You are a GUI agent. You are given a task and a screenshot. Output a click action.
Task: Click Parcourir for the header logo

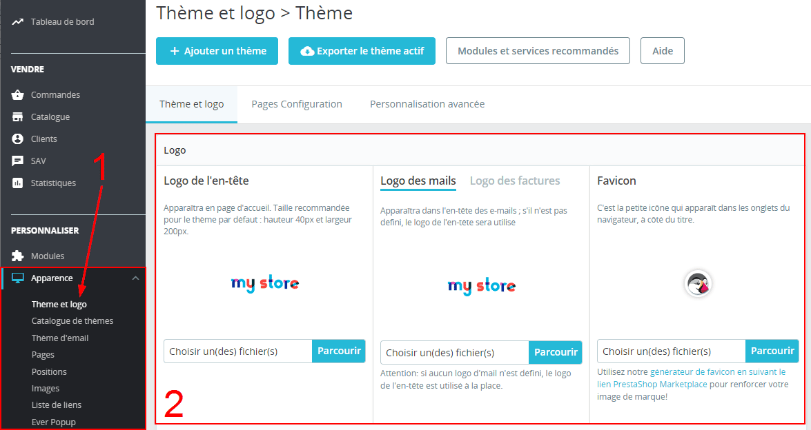[339, 351]
